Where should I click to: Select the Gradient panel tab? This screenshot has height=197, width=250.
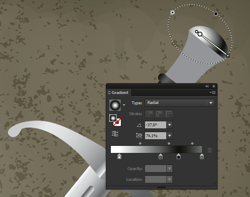[119, 93]
